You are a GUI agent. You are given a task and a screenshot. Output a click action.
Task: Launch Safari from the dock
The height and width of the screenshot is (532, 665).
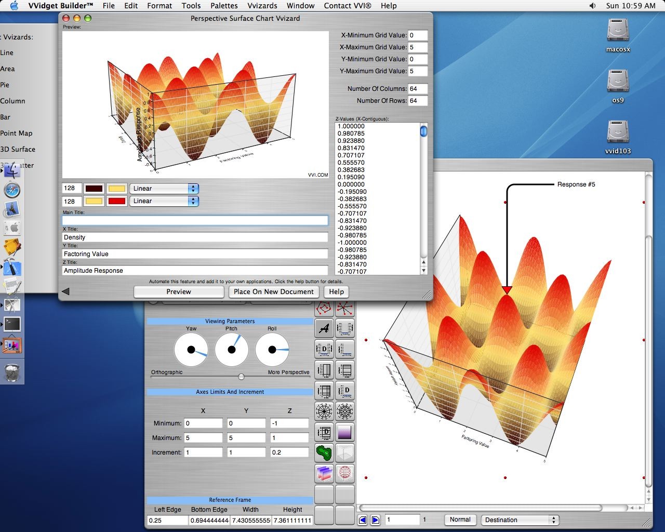pyautogui.click(x=12, y=190)
